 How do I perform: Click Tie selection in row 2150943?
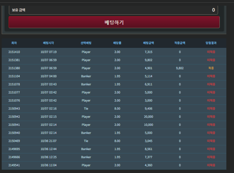pyautogui.click(x=86, y=108)
